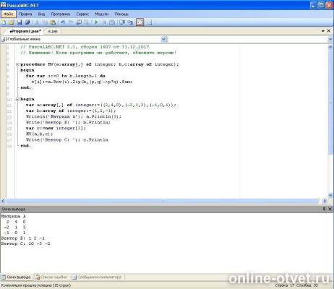Save the file with the floppy disk icon
The width and height of the screenshot is (334, 289).
[x=20, y=22]
